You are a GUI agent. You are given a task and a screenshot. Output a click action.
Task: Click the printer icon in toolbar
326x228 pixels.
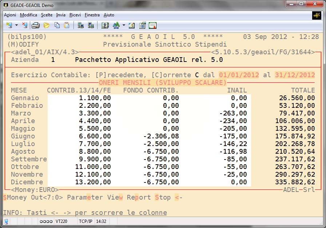(x=36, y=25)
